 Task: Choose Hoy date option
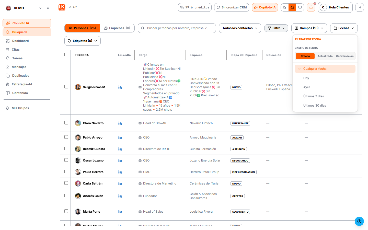(x=325, y=78)
